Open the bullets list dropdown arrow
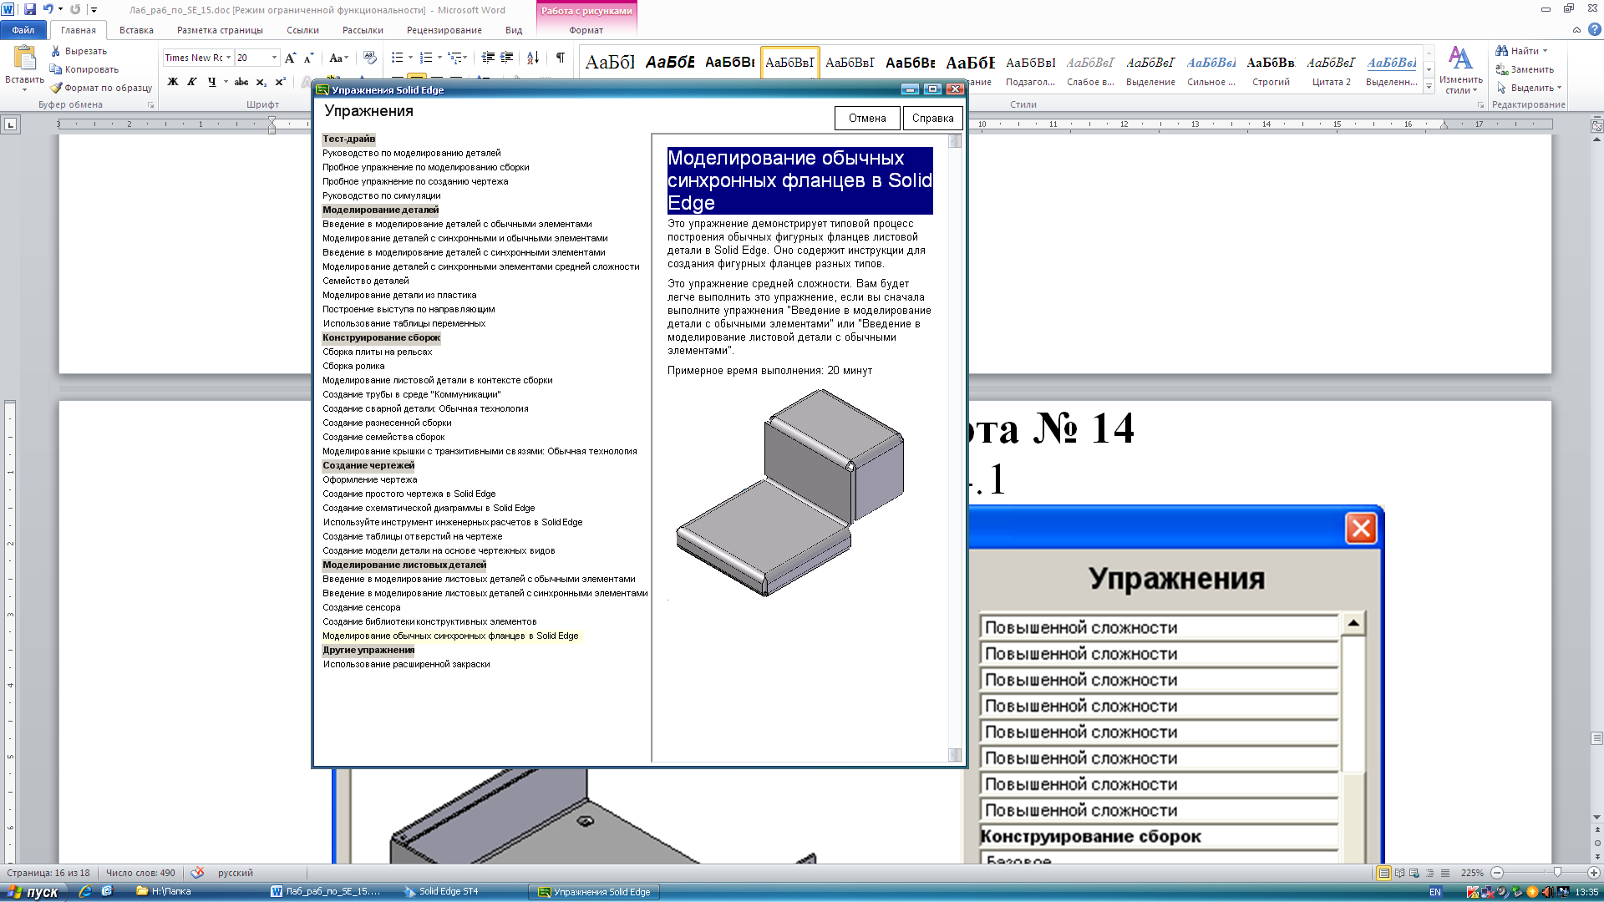 [x=410, y=58]
